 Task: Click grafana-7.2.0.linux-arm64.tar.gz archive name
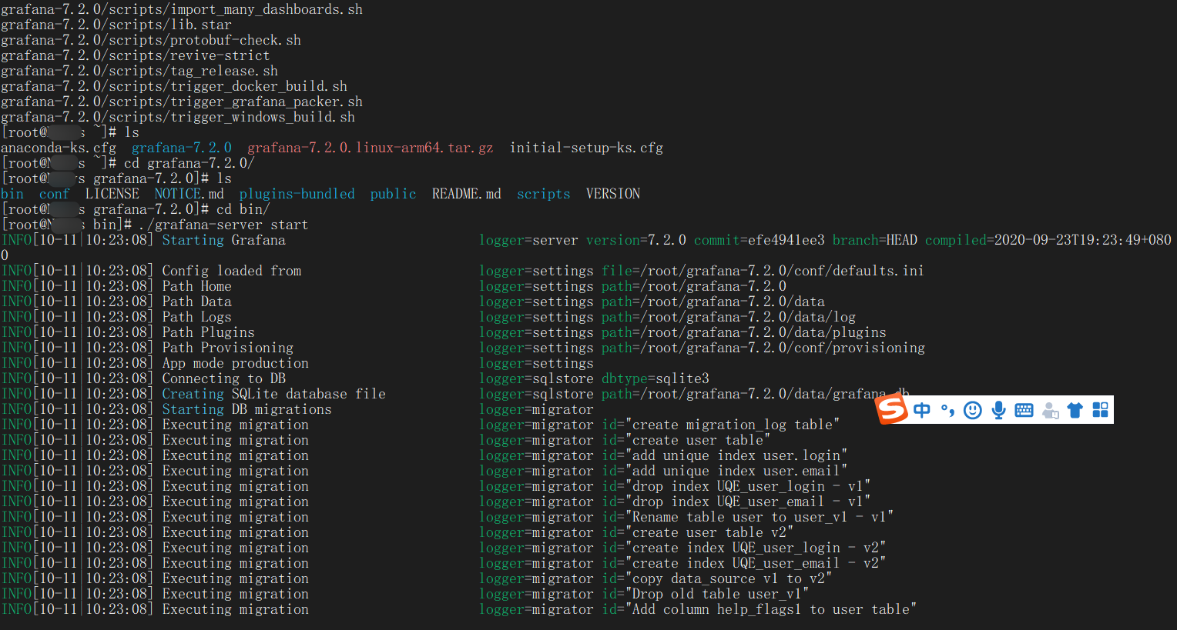coord(370,148)
